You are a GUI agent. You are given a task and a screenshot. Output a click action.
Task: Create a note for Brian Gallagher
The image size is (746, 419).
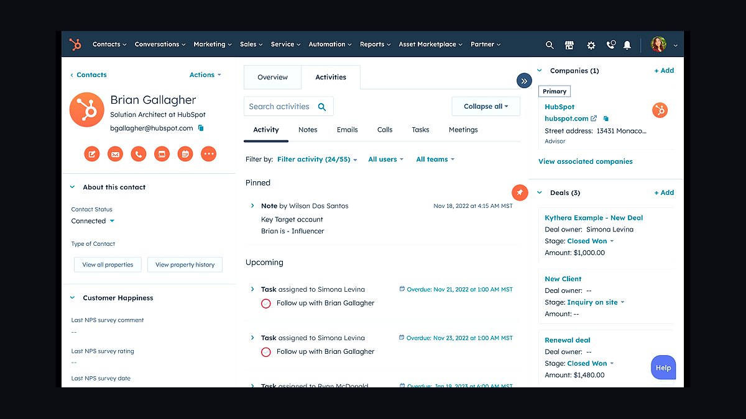(x=92, y=153)
